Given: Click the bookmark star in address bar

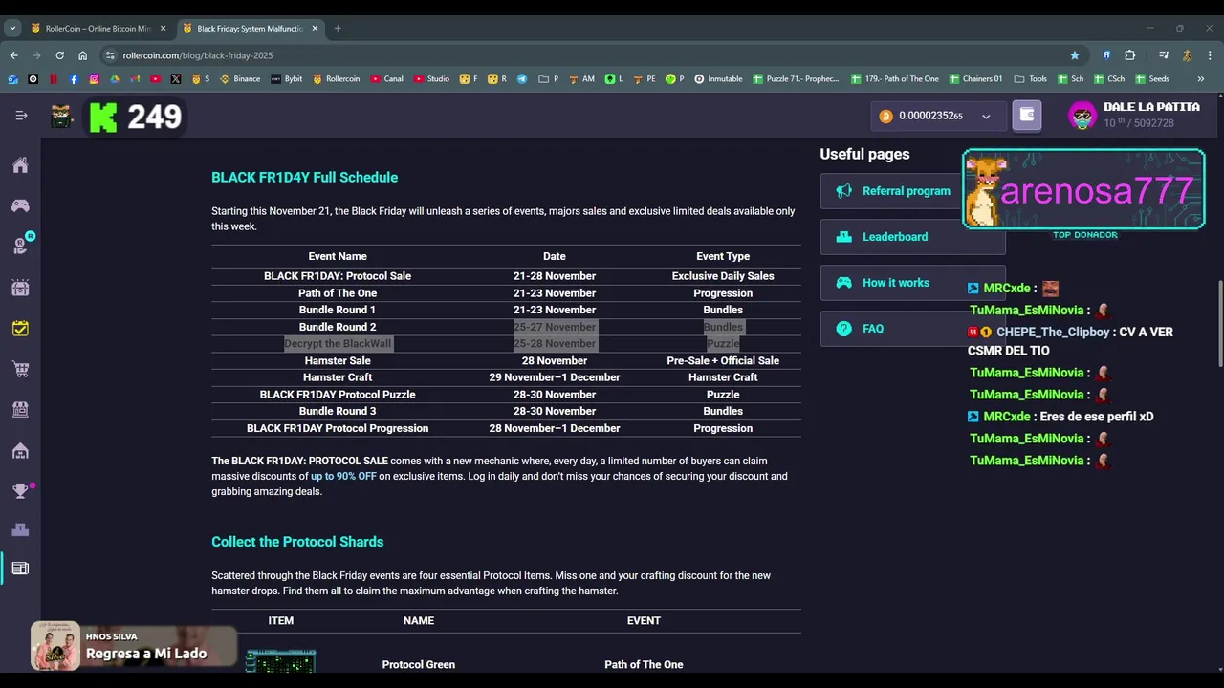Looking at the screenshot, I should click(1075, 55).
